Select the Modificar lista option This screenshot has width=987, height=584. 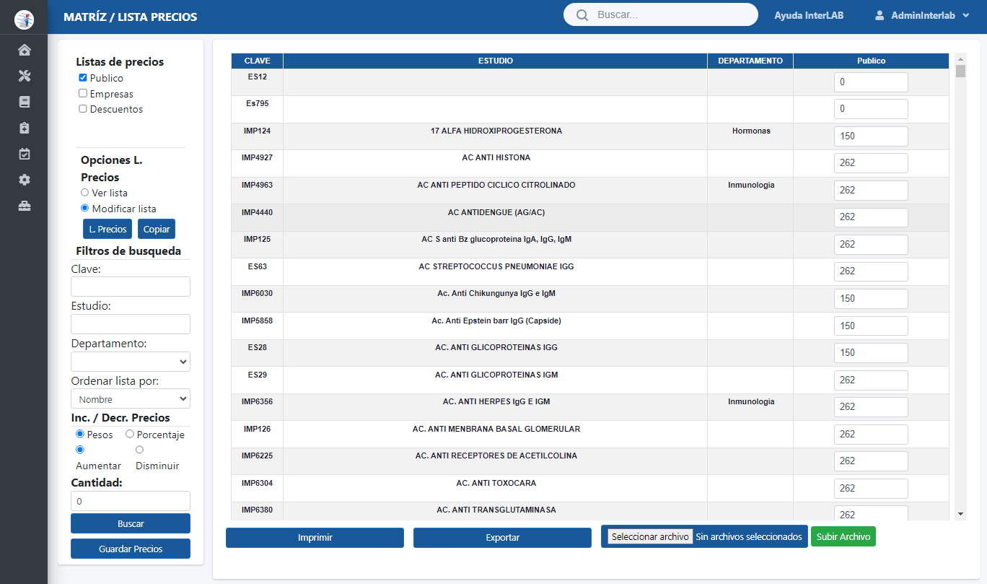click(84, 208)
